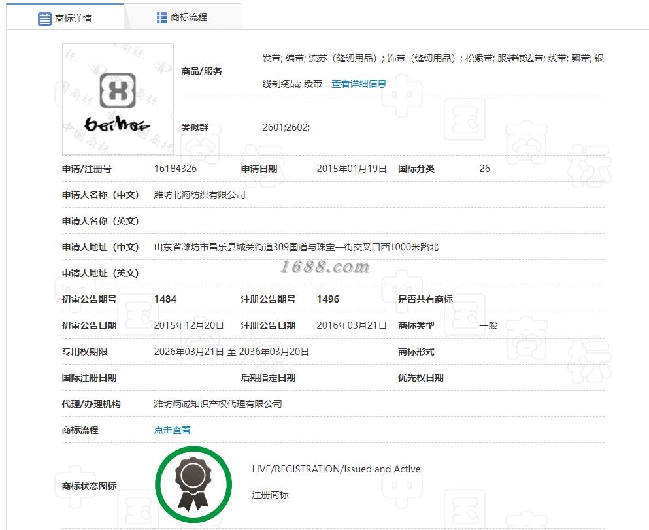Click the 申请人名称（英文） label
Viewport: 649px width, 530px height.
(100, 221)
